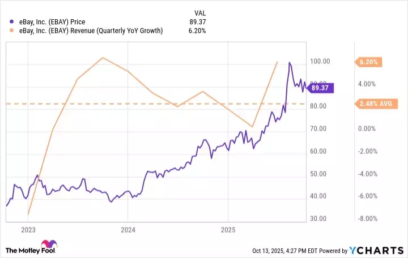
Task: Click the orange 6.20% value tag
Action: click(x=368, y=61)
